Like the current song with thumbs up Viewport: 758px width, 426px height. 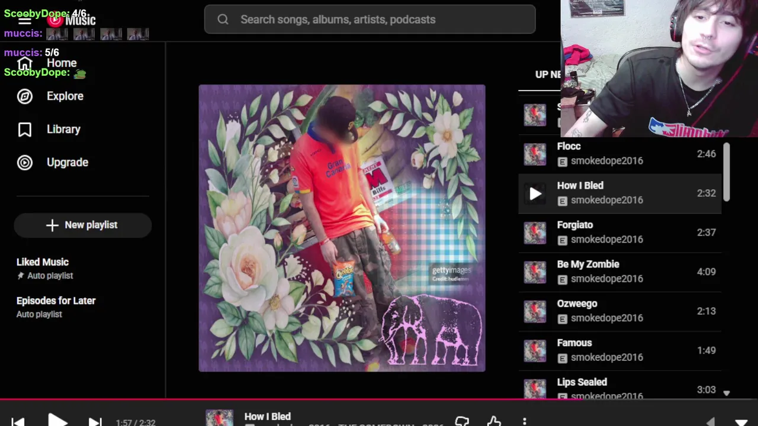pyautogui.click(x=494, y=421)
